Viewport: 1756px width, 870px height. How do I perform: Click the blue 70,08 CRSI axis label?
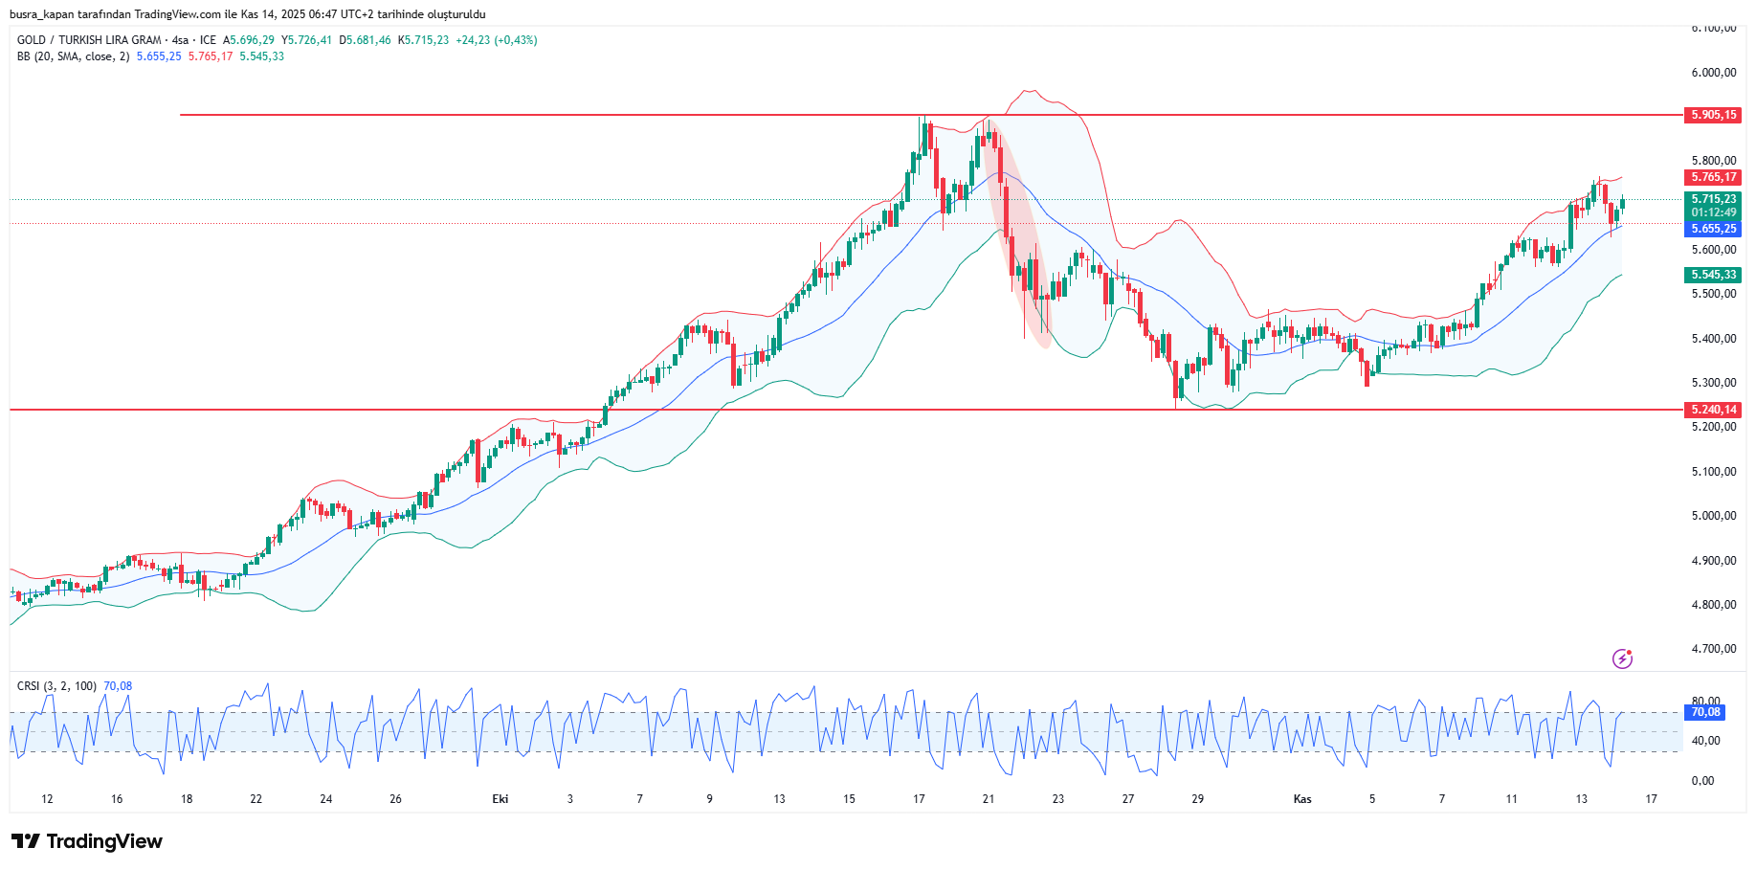point(1704,712)
